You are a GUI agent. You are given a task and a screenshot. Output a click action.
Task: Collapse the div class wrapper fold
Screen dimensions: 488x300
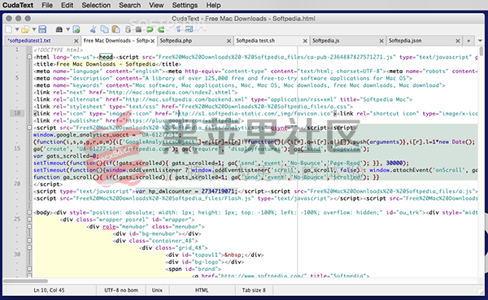coord(29,220)
